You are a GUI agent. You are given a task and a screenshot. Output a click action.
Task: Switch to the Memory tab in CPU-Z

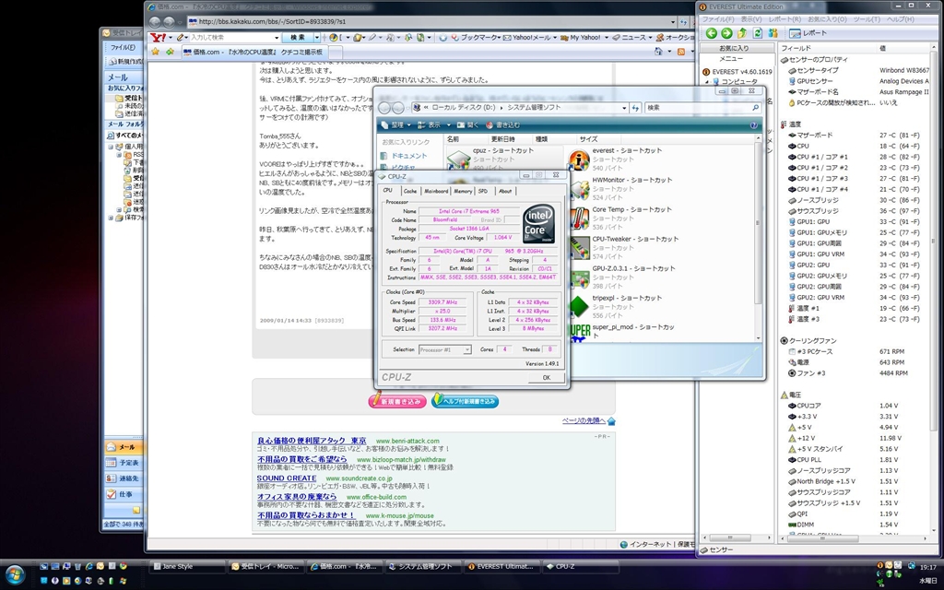(463, 191)
